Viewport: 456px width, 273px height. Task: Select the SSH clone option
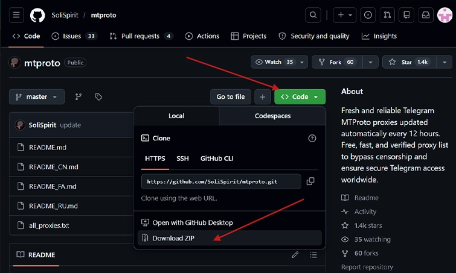(182, 158)
